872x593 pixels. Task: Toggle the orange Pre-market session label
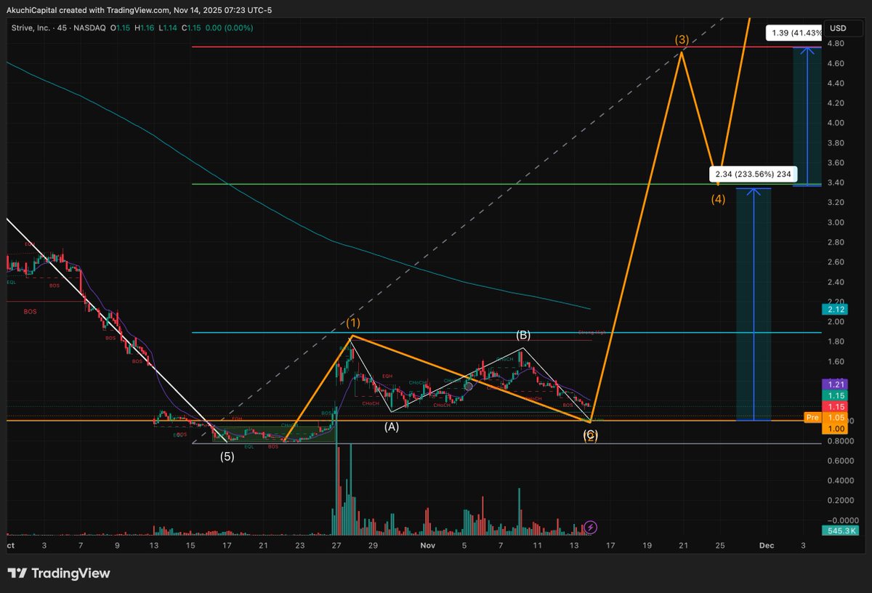tap(812, 417)
